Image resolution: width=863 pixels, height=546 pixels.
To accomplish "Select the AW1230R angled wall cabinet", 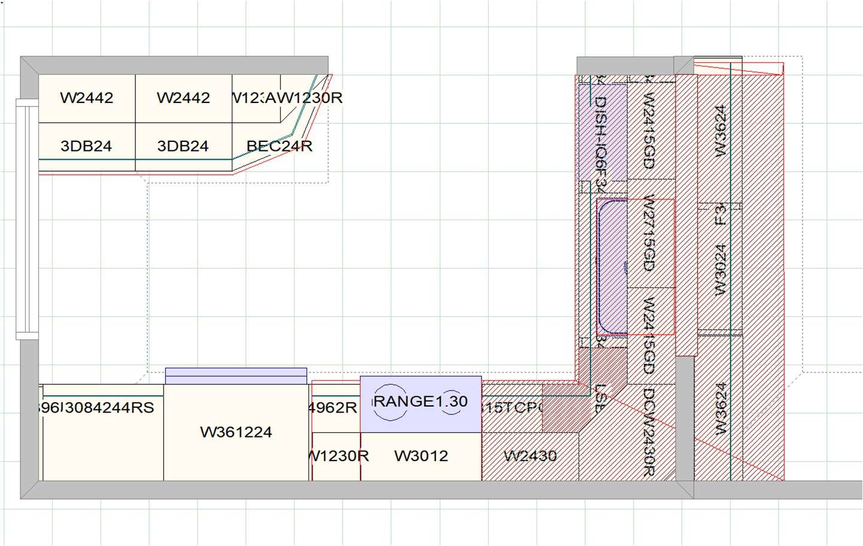I will [304, 98].
